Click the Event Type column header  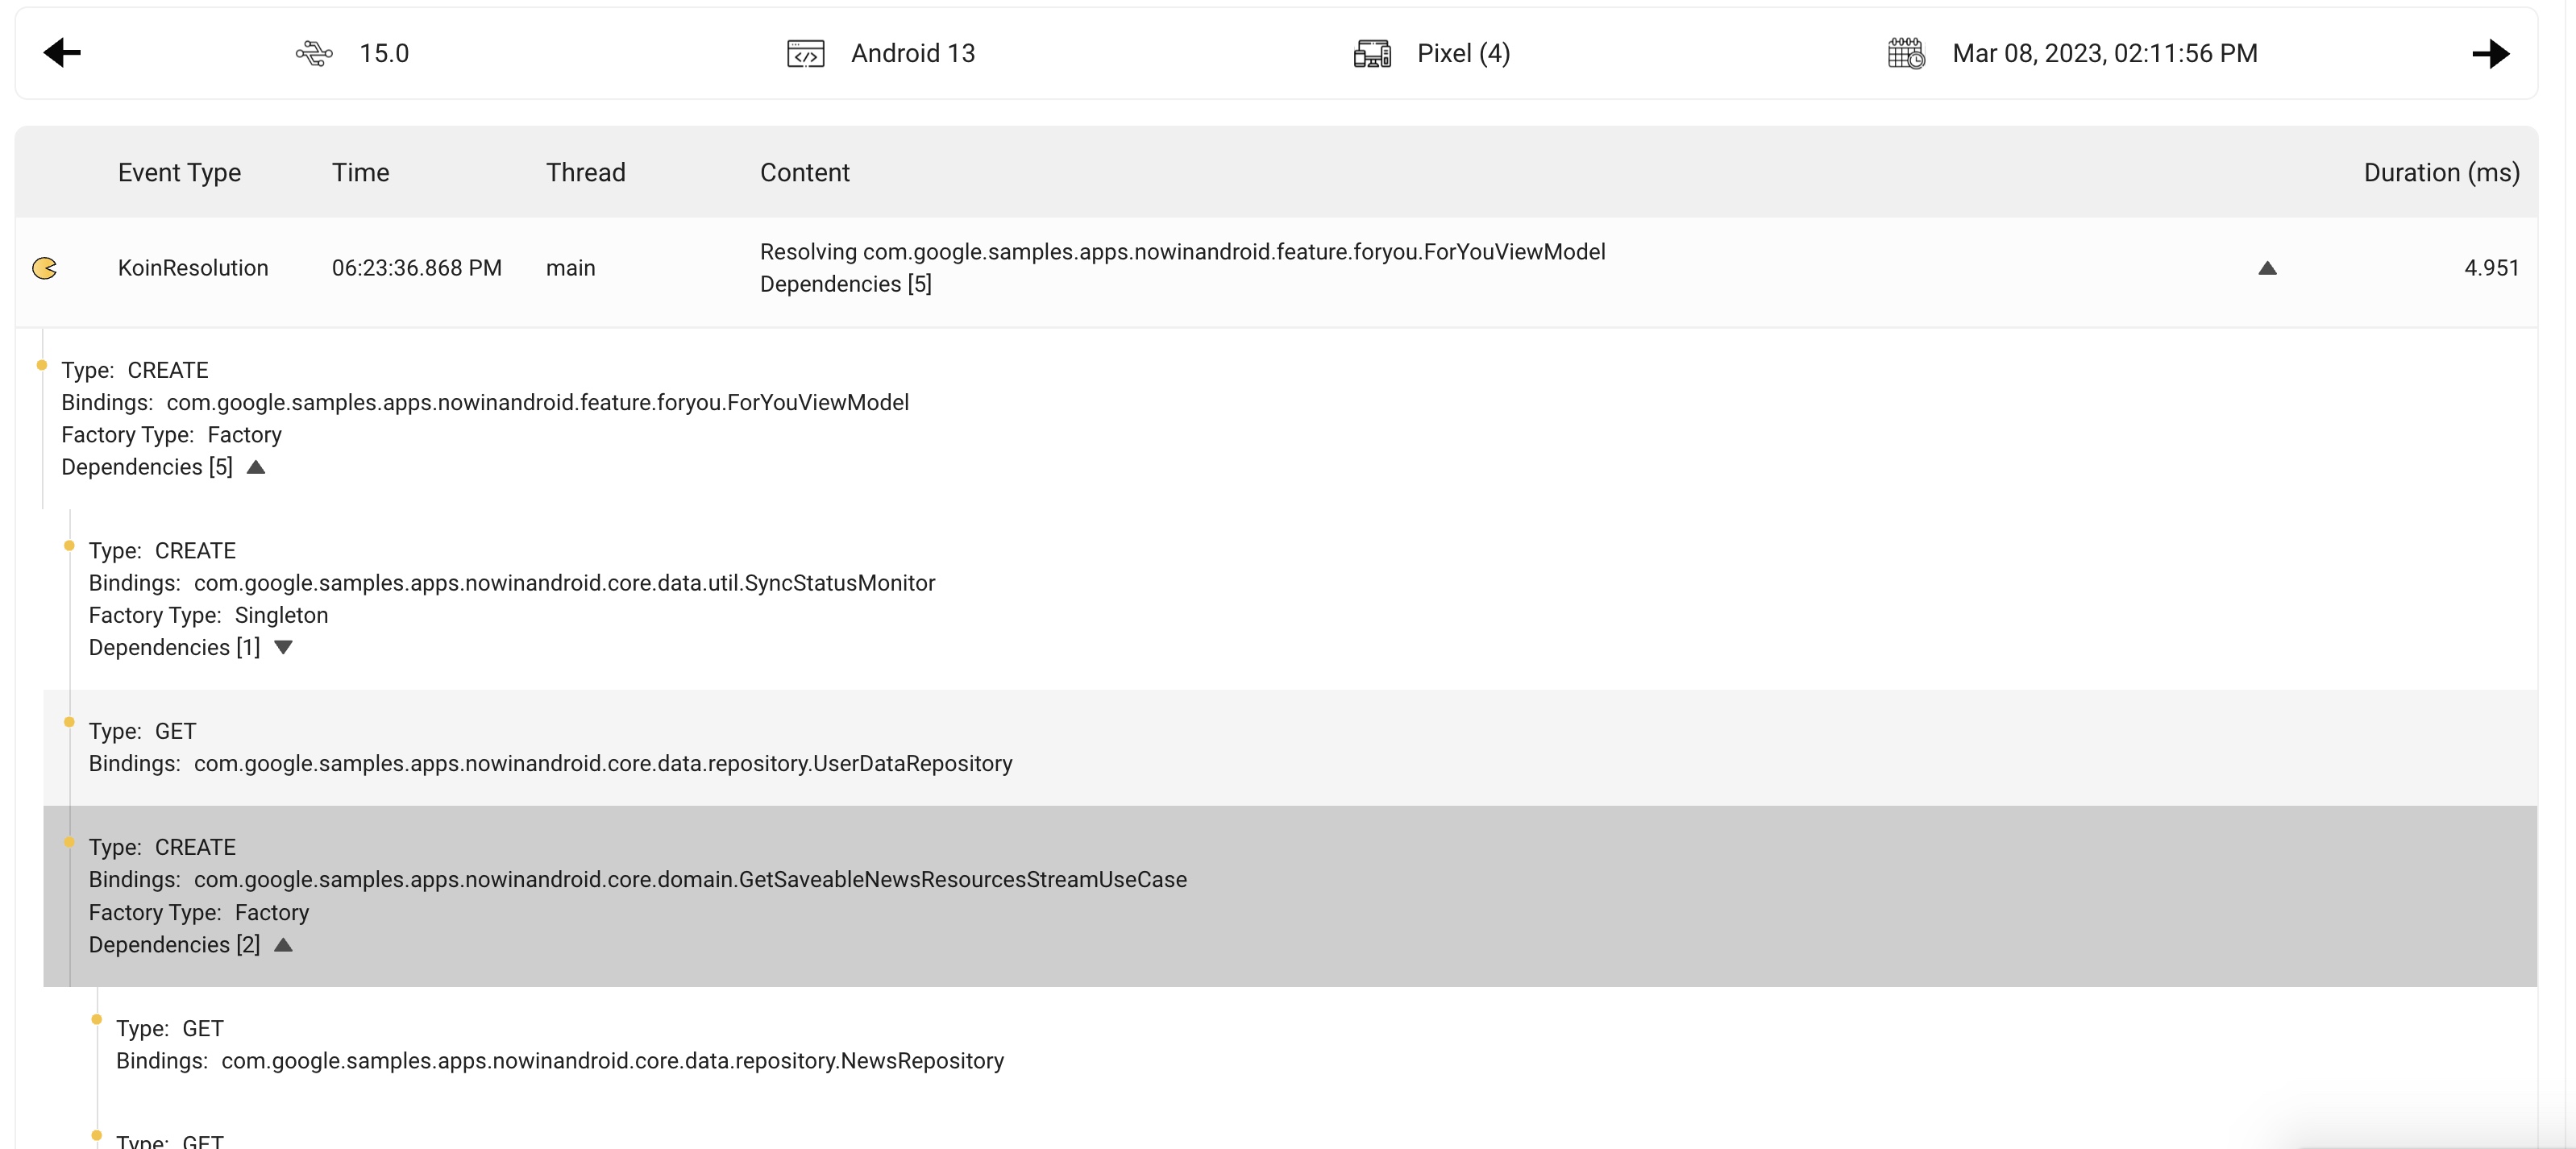tap(179, 172)
